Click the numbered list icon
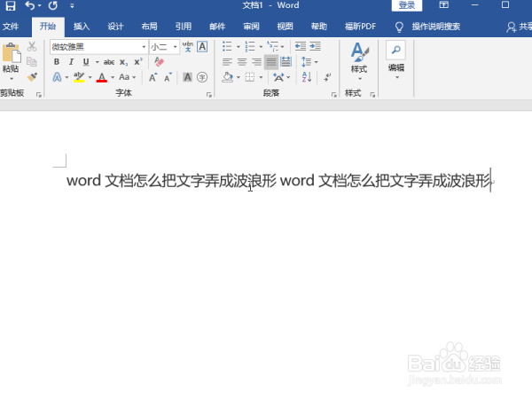 pyautogui.click(x=250, y=46)
